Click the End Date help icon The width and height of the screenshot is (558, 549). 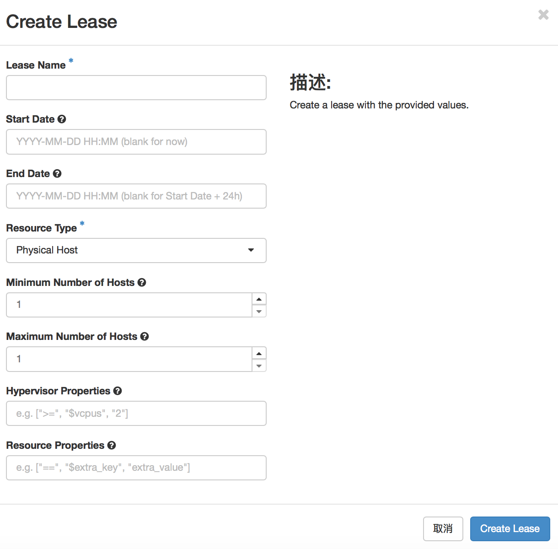point(57,174)
